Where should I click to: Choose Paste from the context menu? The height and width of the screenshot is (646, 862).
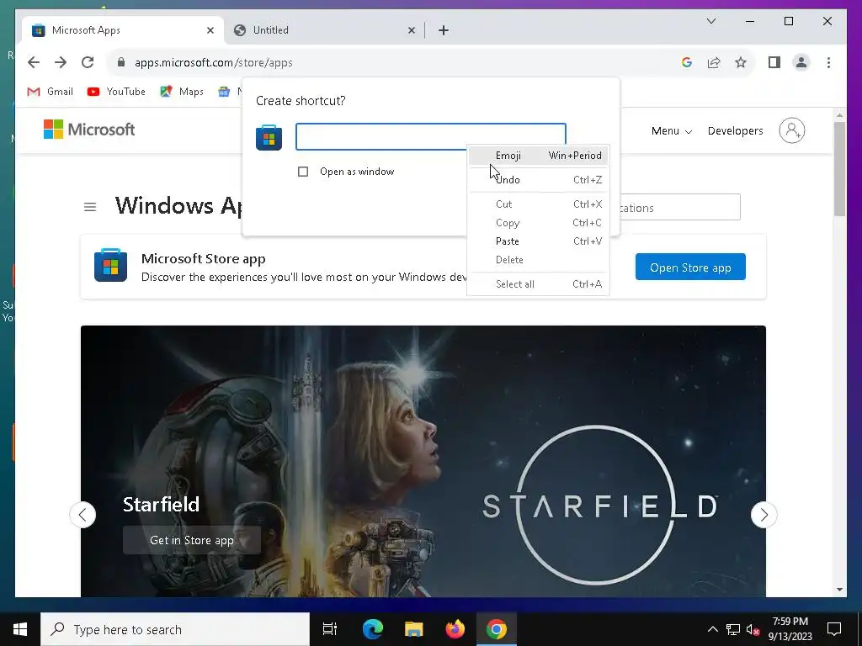[538, 241]
